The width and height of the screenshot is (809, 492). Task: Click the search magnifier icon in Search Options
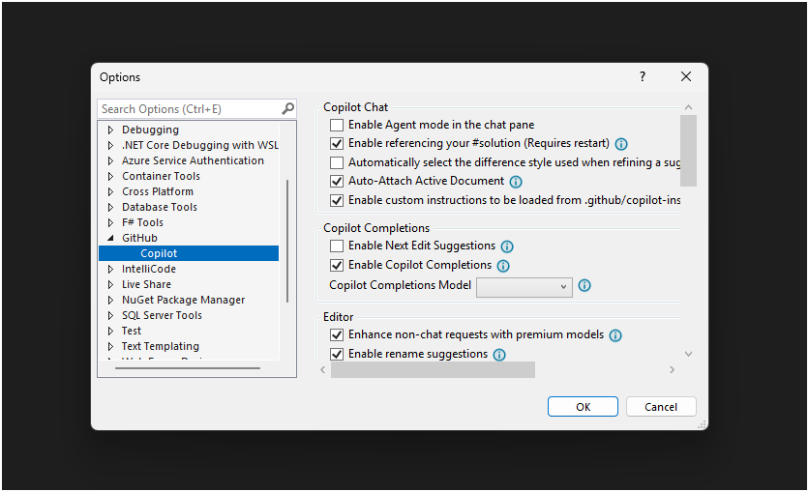pos(287,109)
